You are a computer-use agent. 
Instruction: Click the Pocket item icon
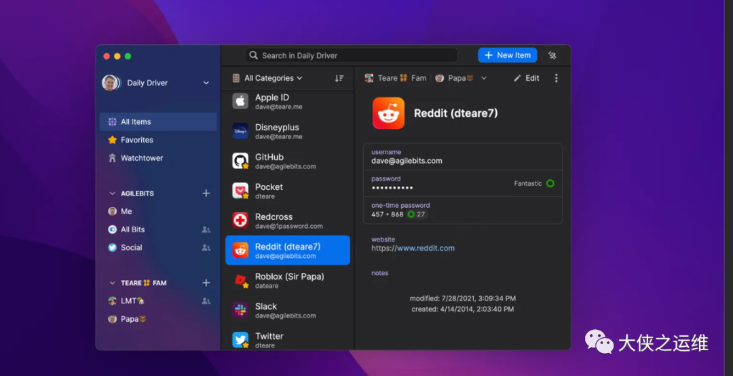[240, 191]
